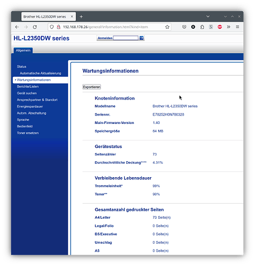Screen dimensions: 254x266
Task: Open the Berichte/Listen sidebar link
Action: coord(28,87)
